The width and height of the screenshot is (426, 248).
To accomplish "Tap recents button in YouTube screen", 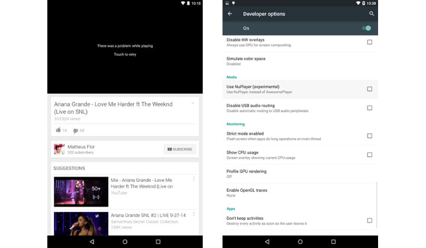I will pos(158,242).
